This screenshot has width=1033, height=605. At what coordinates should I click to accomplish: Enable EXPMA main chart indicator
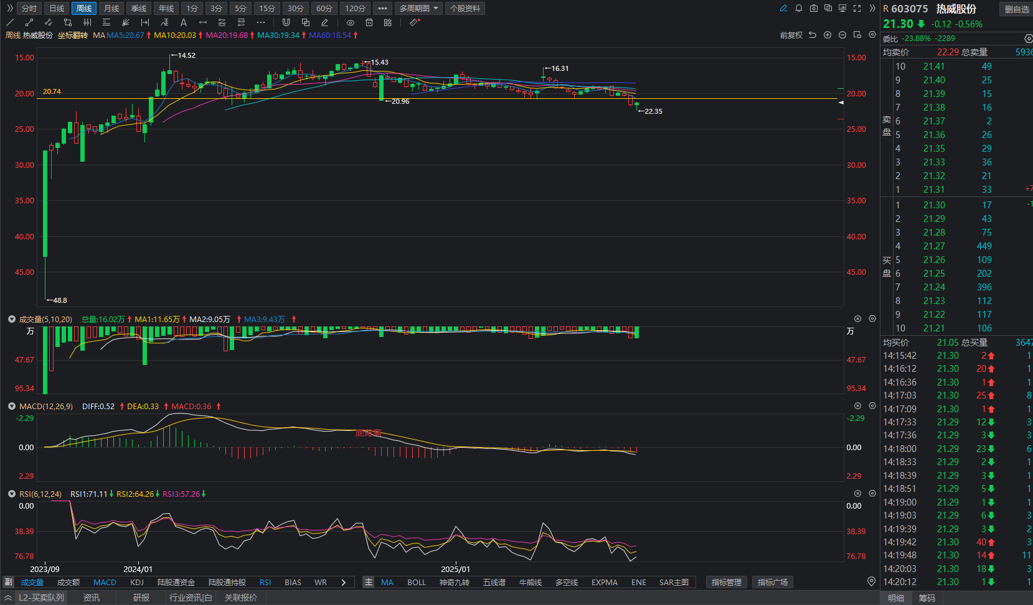pos(605,583)
